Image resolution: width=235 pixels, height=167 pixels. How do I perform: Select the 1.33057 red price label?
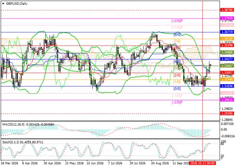pyautogui.click(x=227, y=73)
